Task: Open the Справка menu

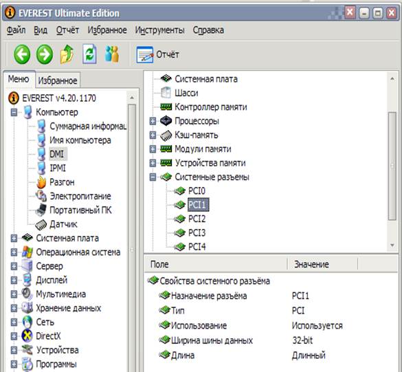Action: coord(208,30)
